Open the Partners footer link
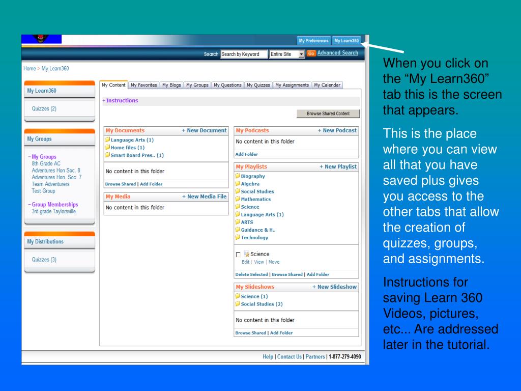This screenshot has height=391, width=521. pos(315,357)
